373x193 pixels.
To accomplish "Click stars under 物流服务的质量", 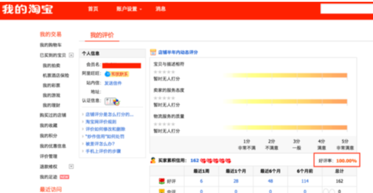I will pyautogui.click(x=164, y=124).
